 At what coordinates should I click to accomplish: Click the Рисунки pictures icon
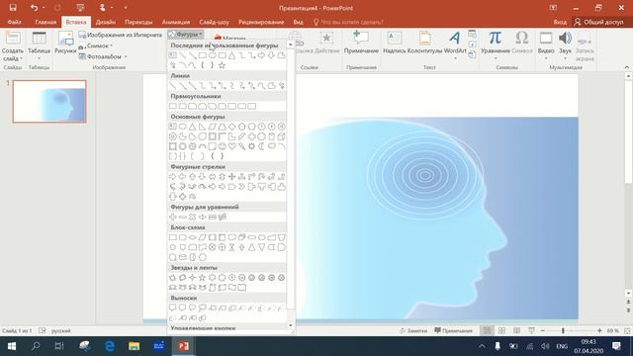(65, 39)
